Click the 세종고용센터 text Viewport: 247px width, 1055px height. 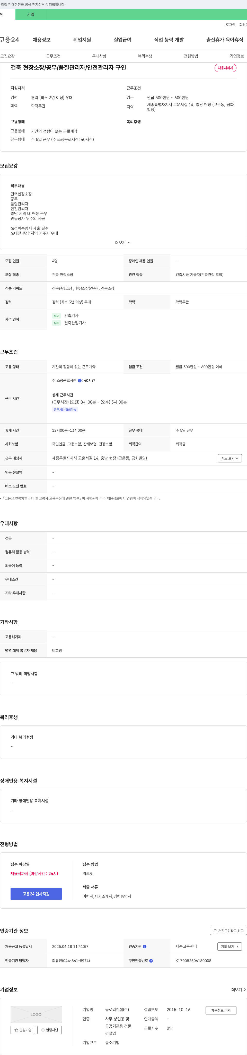(x=186, y=947)
